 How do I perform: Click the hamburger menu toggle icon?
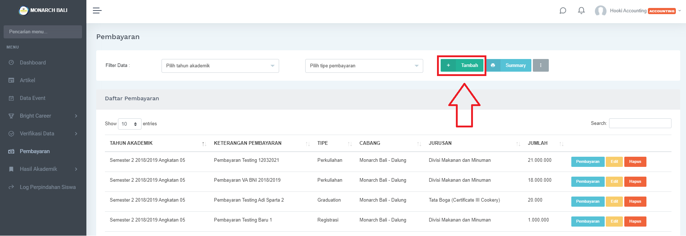(97, 10)
